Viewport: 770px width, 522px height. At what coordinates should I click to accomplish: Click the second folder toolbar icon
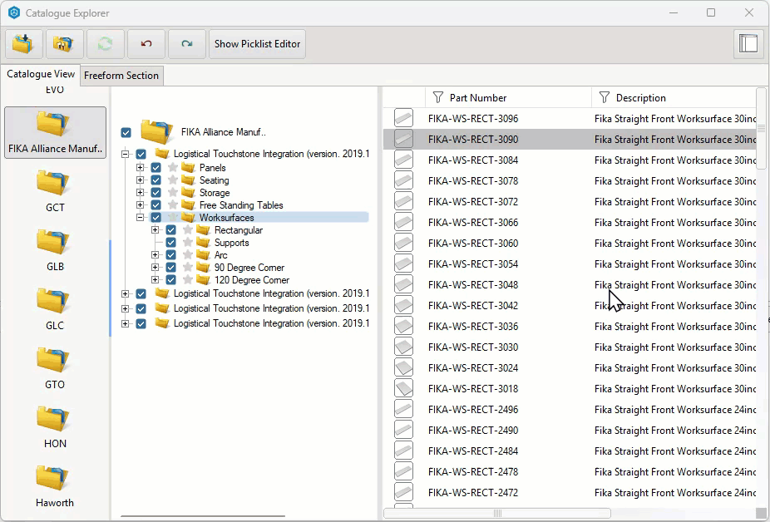pos(64,44)
